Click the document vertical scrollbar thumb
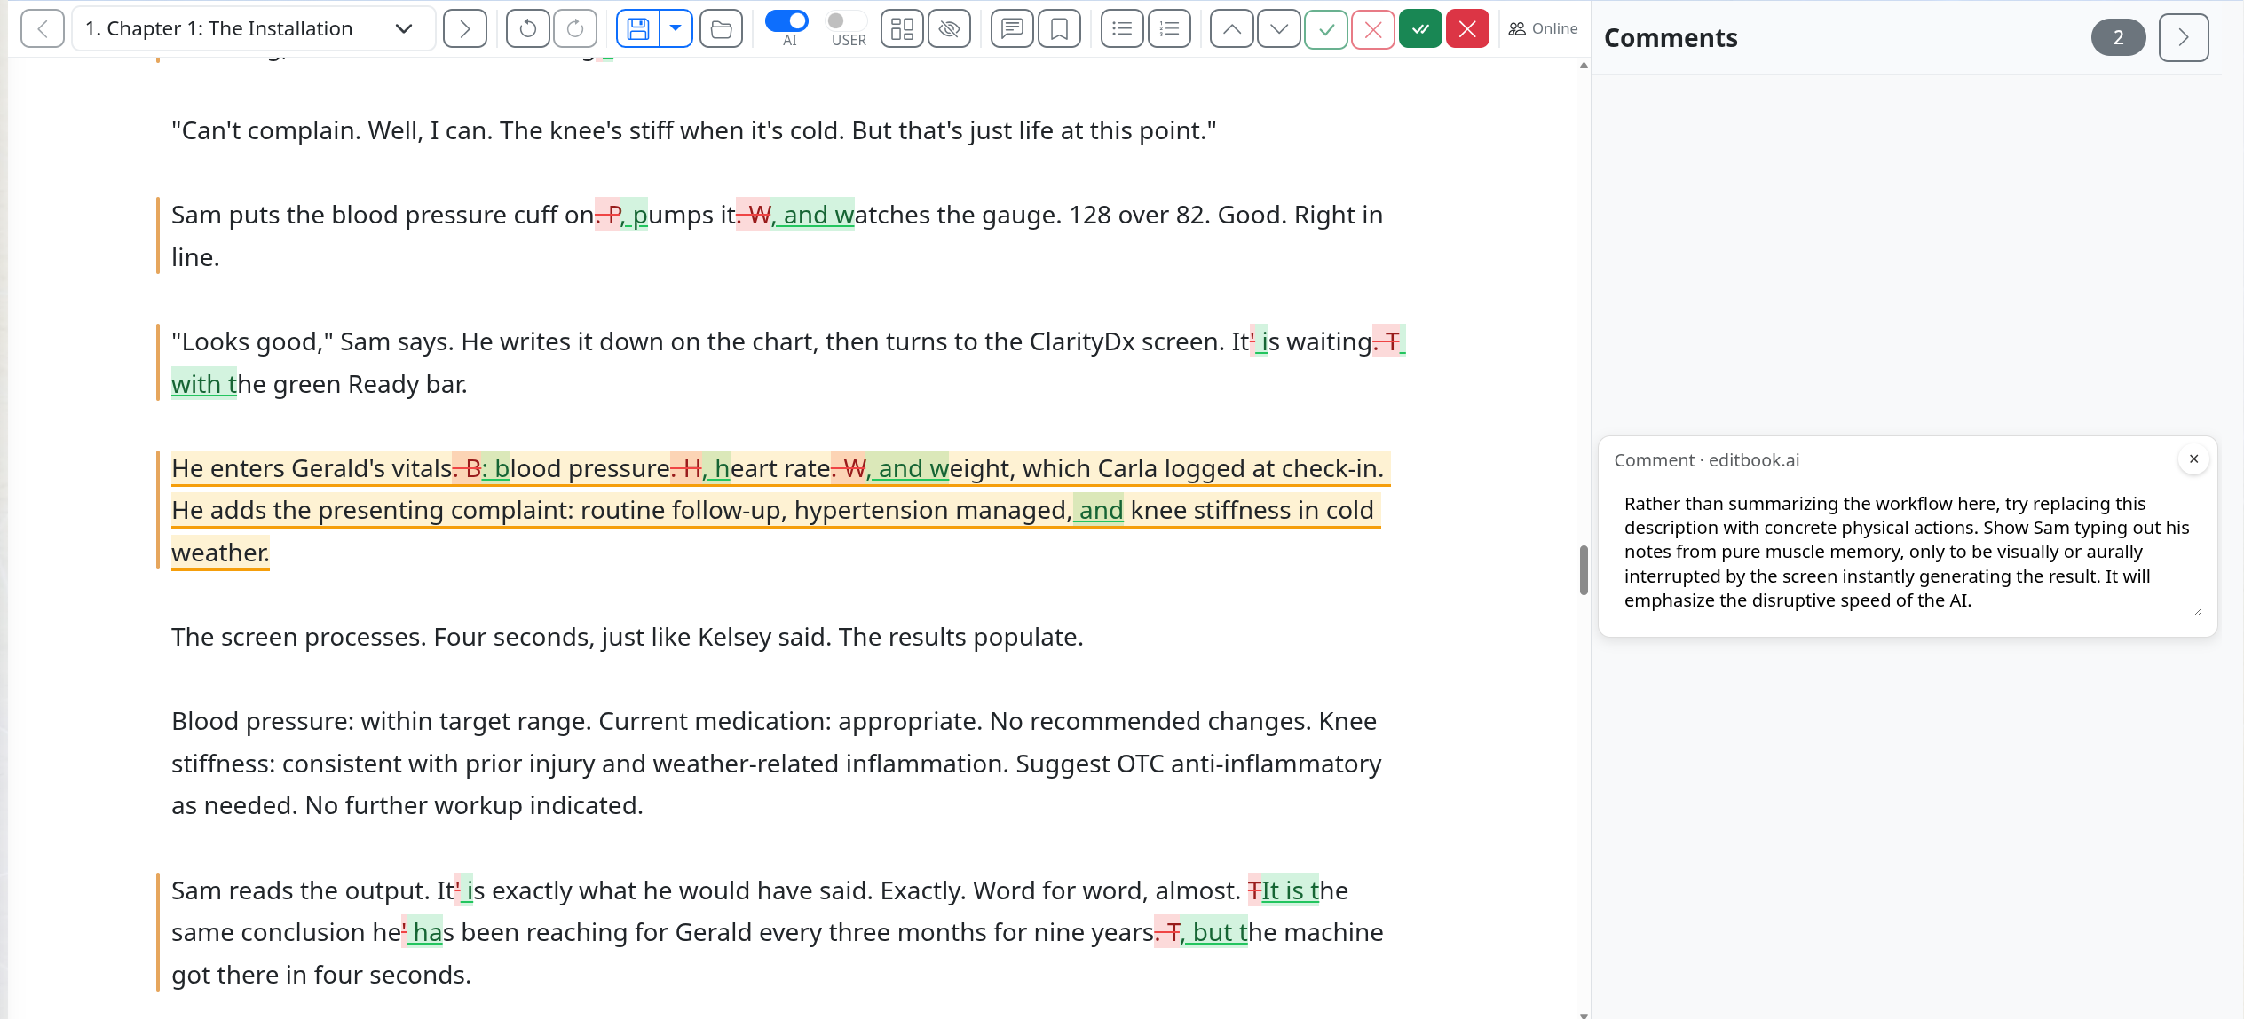 tap(1584, 569)
